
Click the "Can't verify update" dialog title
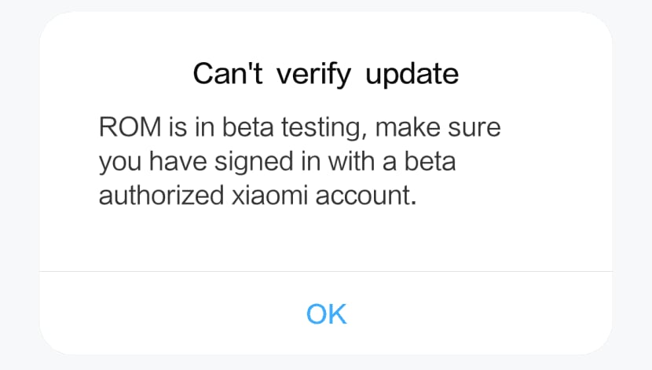[x=325, y=75]
